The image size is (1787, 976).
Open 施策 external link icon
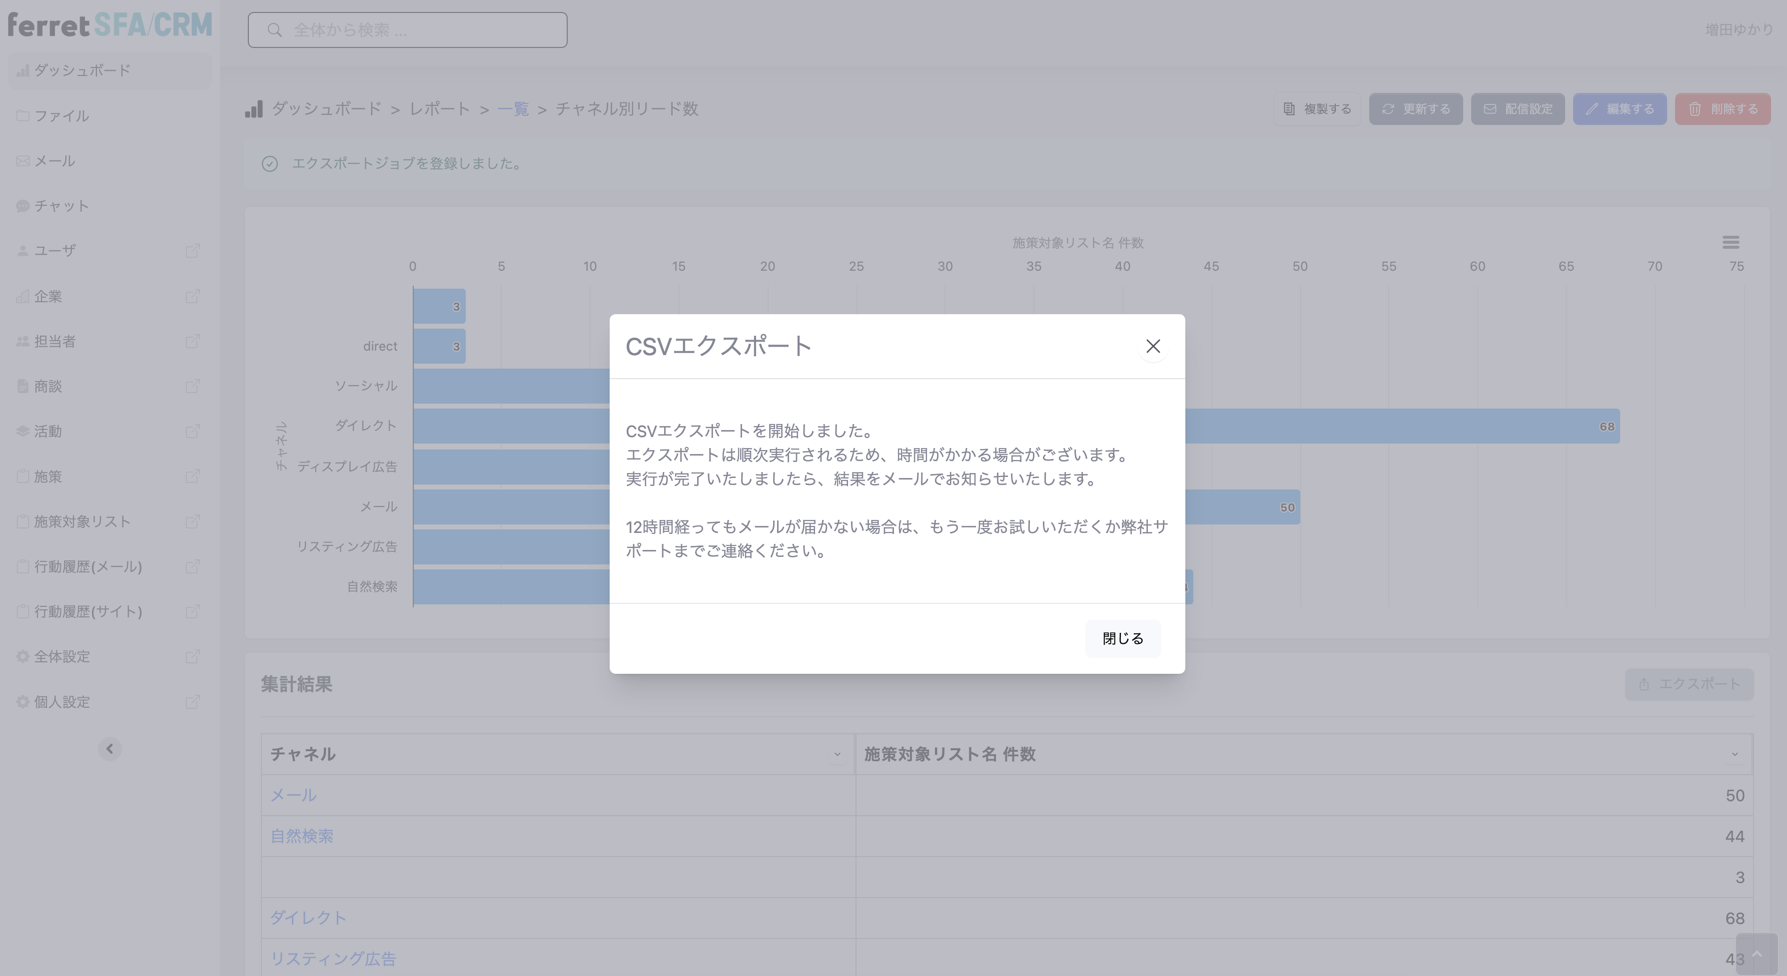[192, 476]
